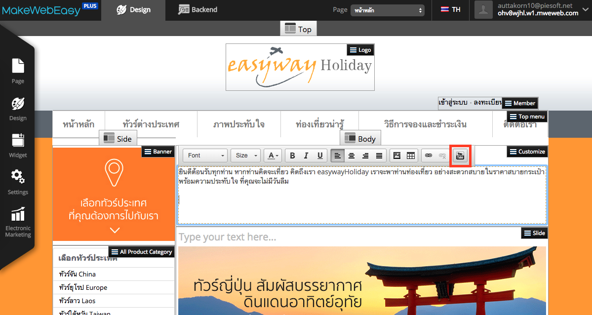Open Settings gear in left sidebar
This screenshot has width=592, height=315.
(x=18, y=181)
